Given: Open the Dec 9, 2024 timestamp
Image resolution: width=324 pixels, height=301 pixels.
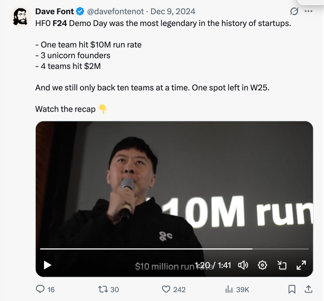Looking at the screenshot, I should 173,12.
